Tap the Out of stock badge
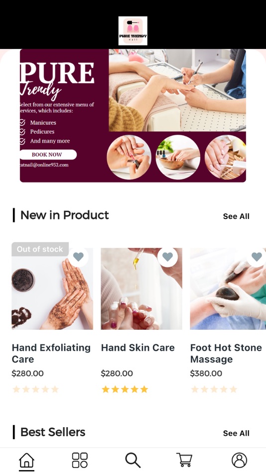 pyautogui.click(x=40, y=249)
